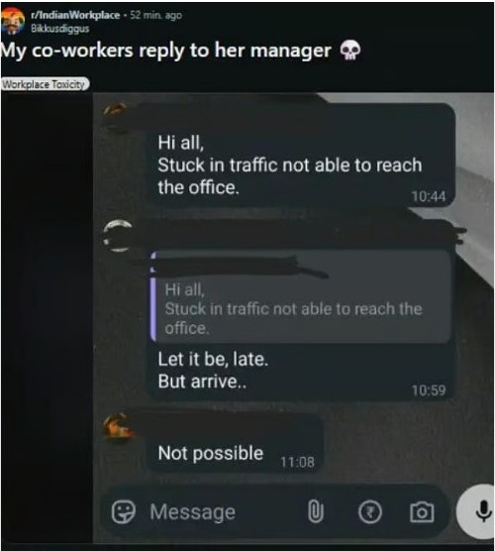Screen dimensions: 495x551
Task: Open the r/IndianWorkplace community avatar
Action: coord(13,21)
